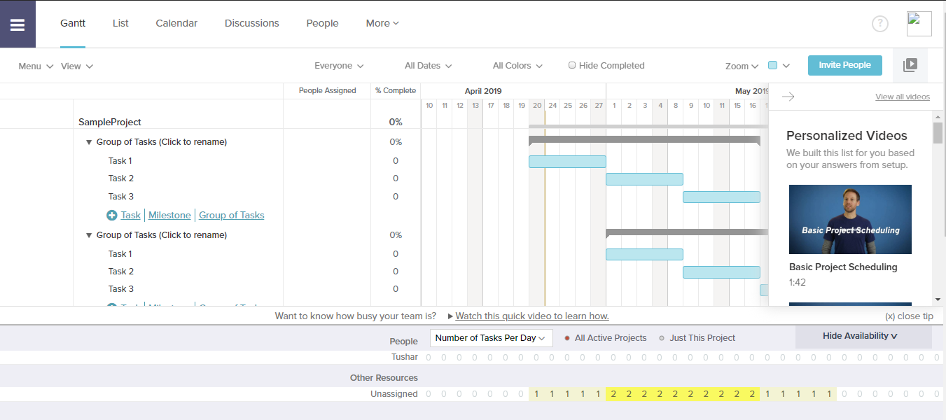Open the All Colors filter dropdown

(x=517, y=65)
